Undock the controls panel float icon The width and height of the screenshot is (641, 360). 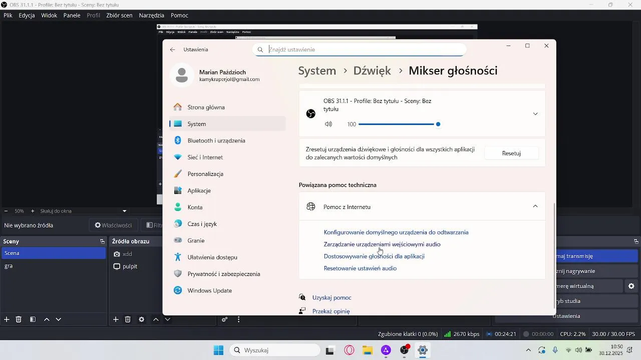pos(636,241)
